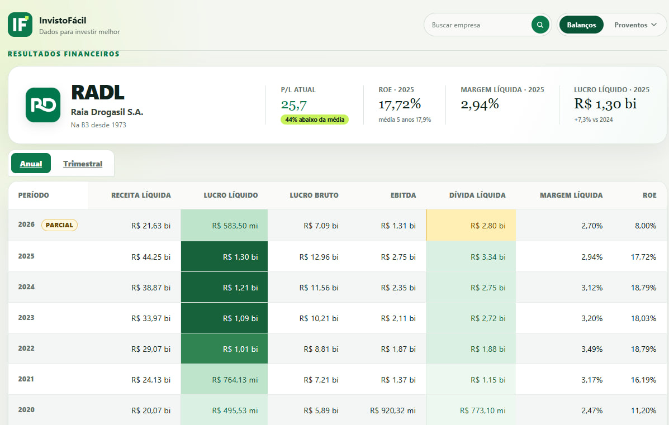The height and width of the screenshot is (425, 669).
Task: Click the P/L Atual value 25,7
Action: tap(293, 104)
